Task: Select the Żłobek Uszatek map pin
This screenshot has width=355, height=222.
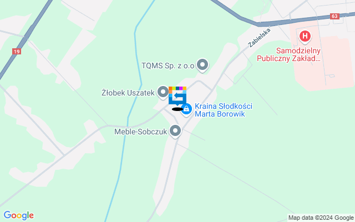Action: (163, 93)
